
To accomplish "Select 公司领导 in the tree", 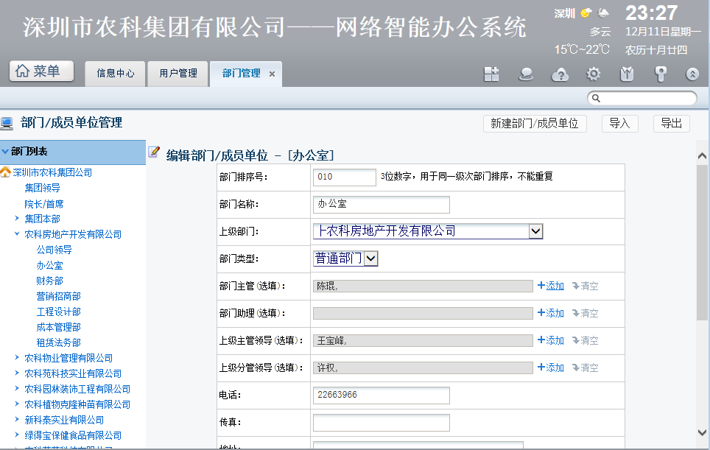I will pyautogui.click(x=54, y=250).
